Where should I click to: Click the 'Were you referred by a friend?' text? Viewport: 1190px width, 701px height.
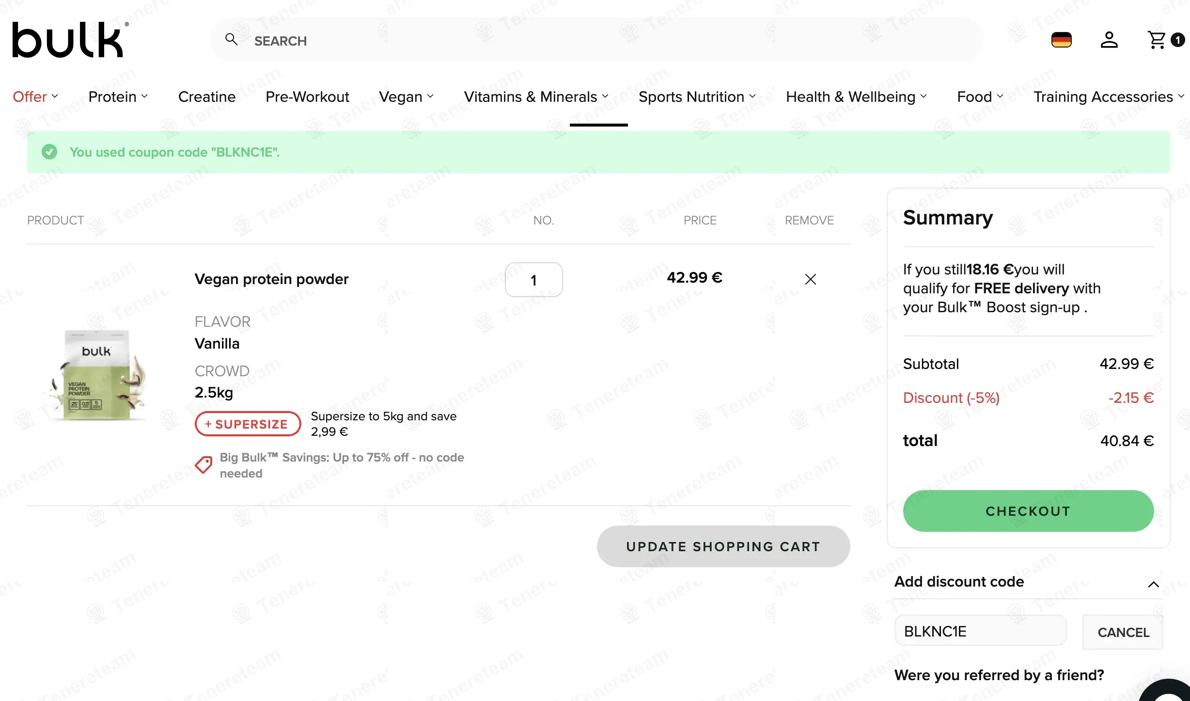coord(999,675)
